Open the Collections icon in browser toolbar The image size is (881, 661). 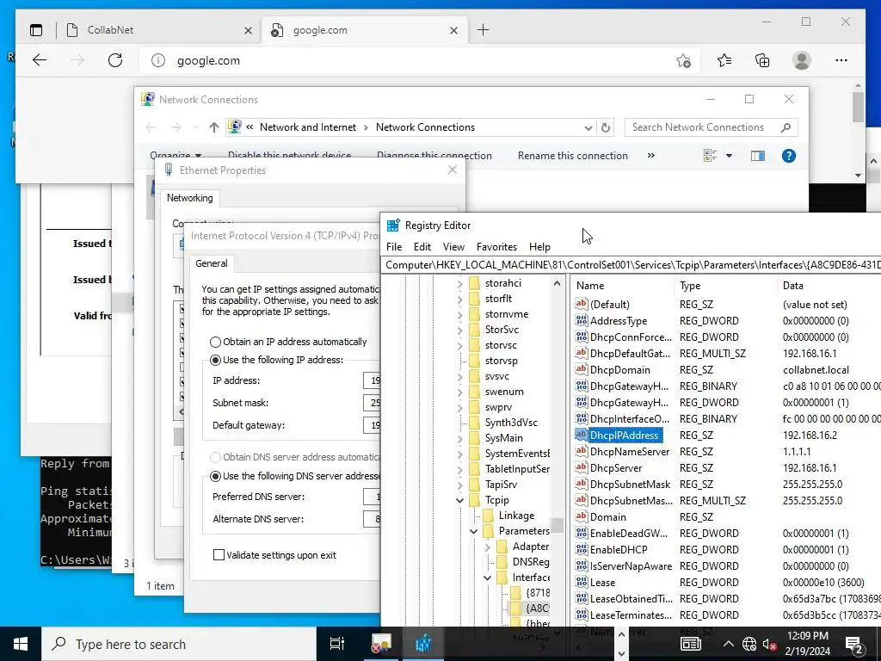tap(762, 60)
